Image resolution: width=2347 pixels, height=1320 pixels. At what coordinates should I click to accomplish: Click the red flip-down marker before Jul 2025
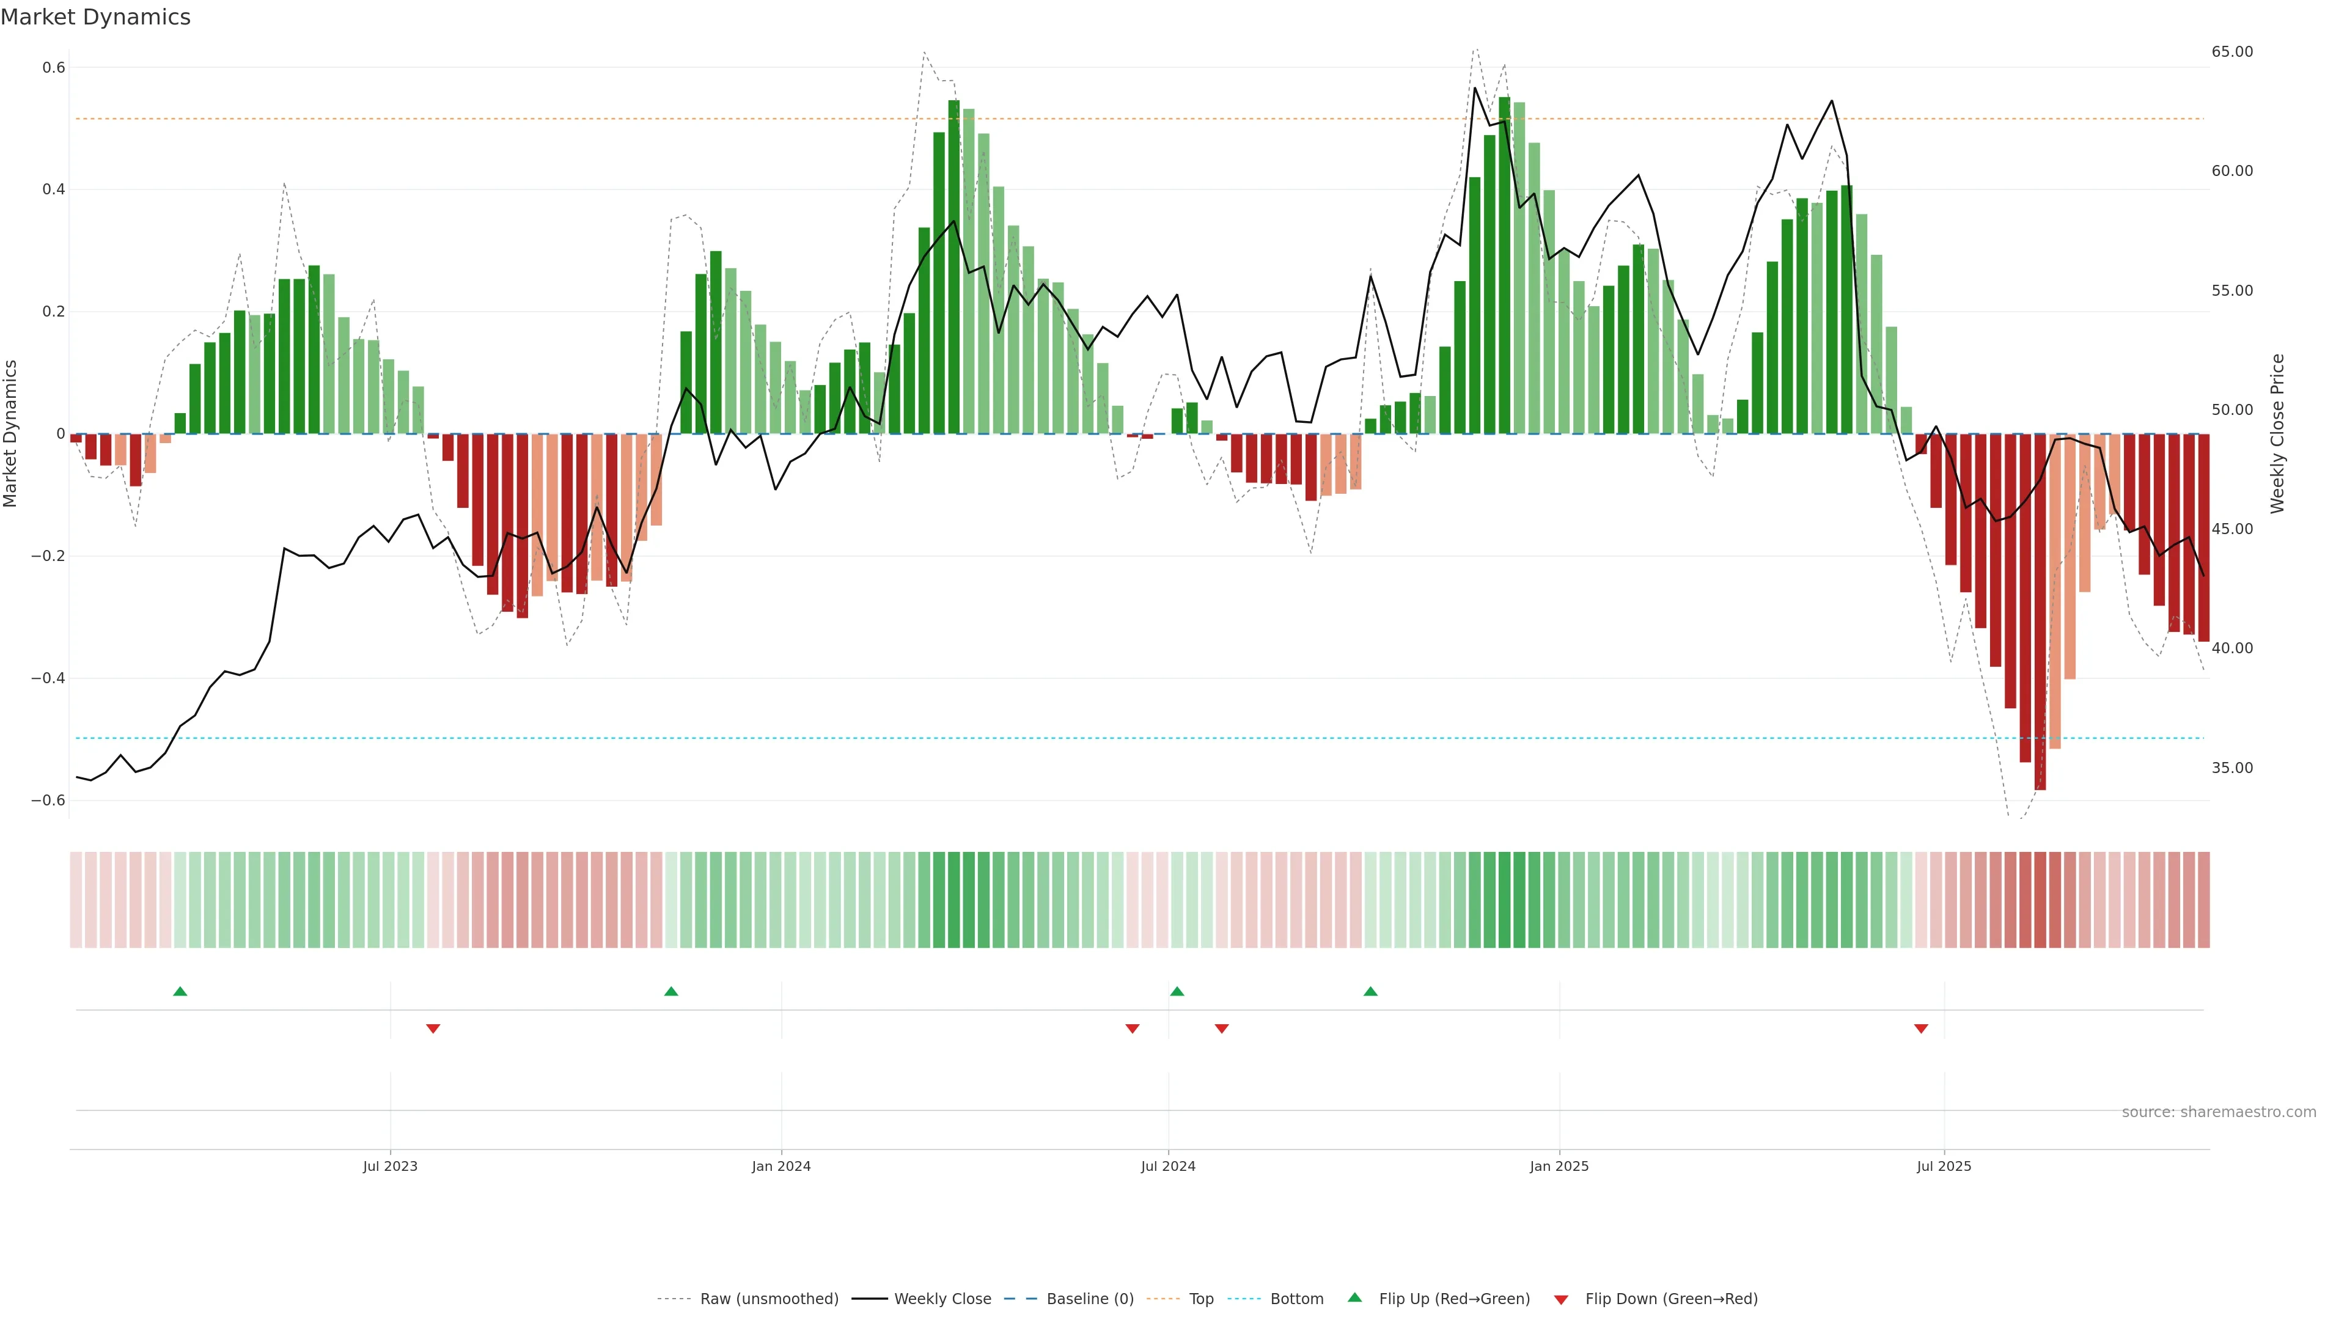pyautogui.click(x=1922, y=1028)
